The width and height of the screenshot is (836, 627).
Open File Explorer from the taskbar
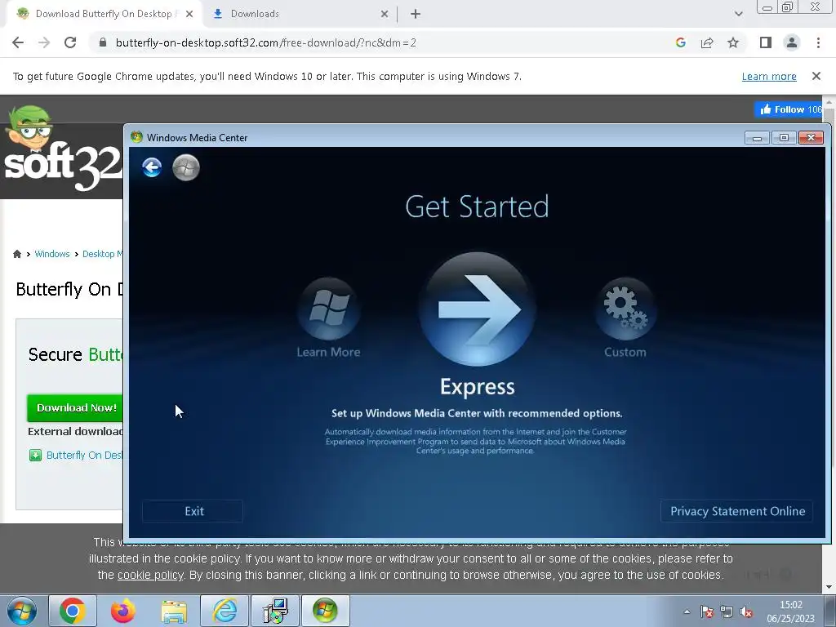pyautogui.click(x=174, y=611)
